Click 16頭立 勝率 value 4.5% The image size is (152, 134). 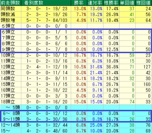pos(81,90)
